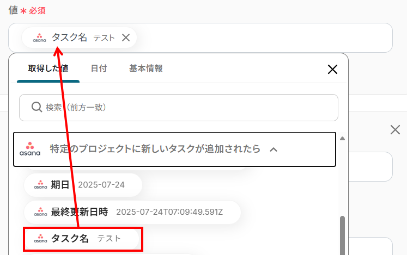Click Asana icon beside 最終更新日時
The width and height of the screenshot is (407, 255).
(x=40, y=212)
